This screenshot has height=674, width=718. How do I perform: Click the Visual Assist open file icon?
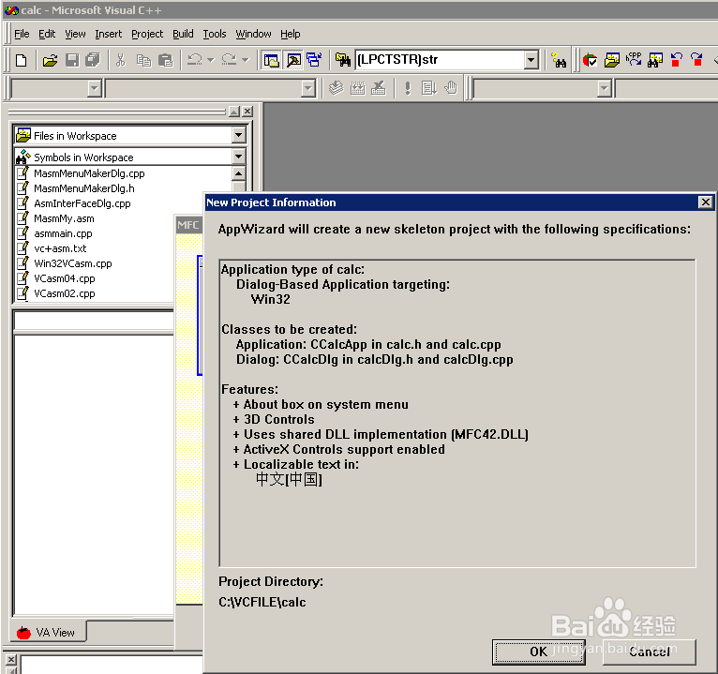[611, 60]
